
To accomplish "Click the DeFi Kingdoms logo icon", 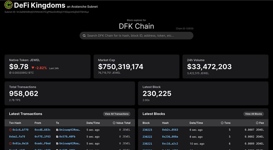I will coord(9,5).
